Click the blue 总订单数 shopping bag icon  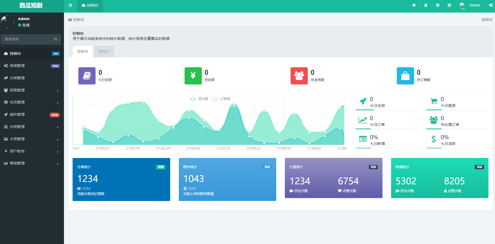pos(405,76)
